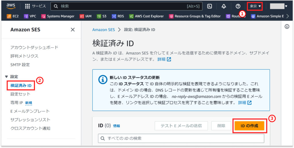Open サプレッションリスト in sidebar
This screenshot has height=148, width=294.
[30, 120]
